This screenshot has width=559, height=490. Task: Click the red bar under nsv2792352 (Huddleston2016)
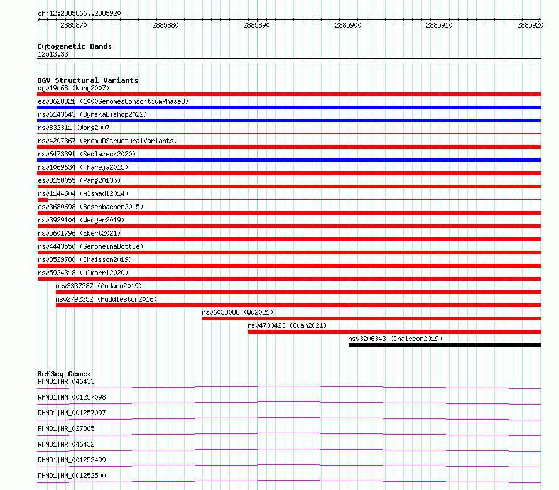click(299, 305)
